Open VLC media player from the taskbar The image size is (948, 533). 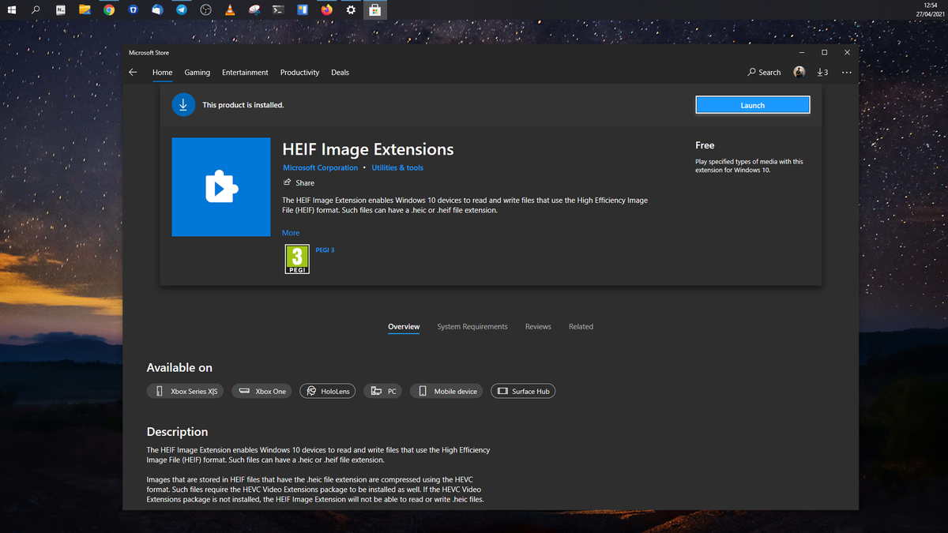[230, 9]
